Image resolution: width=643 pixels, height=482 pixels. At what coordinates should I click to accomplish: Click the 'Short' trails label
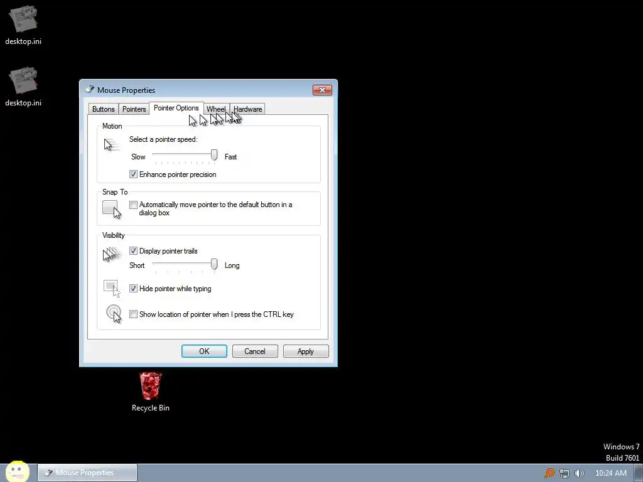(x=137, y=265)
